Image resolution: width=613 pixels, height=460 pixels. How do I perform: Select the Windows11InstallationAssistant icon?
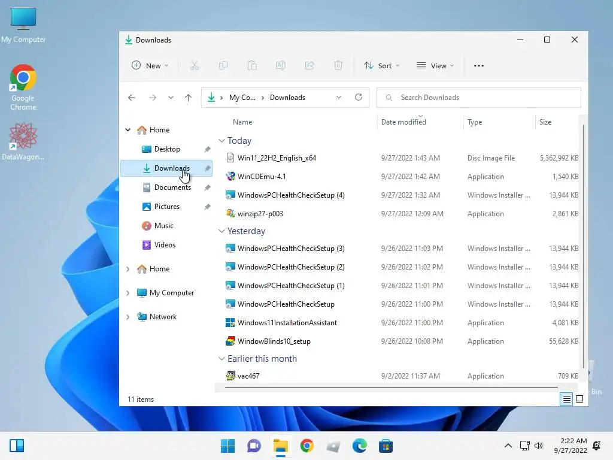click(x=230, y=323)
